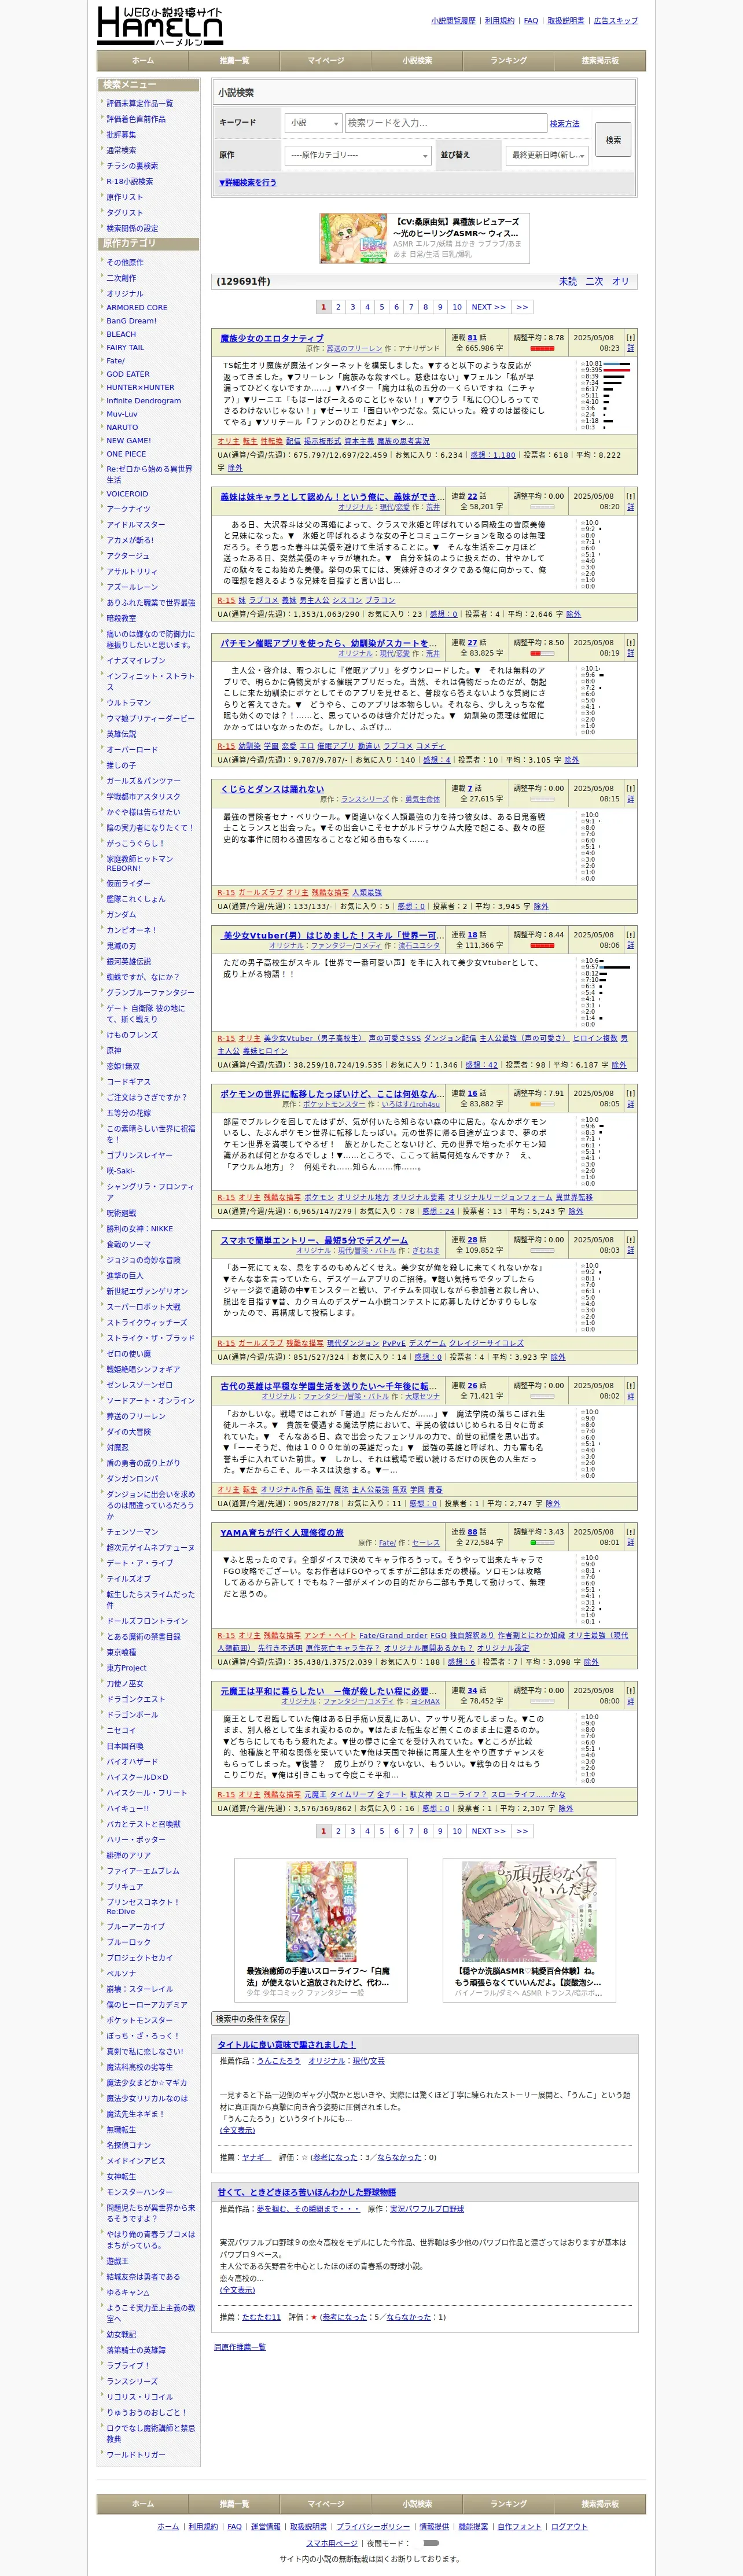Click the rating bar of 美少女Vtuber(男) entry

[x=542, y=945]
